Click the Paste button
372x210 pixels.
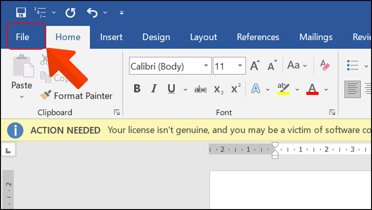coord(21,85)
